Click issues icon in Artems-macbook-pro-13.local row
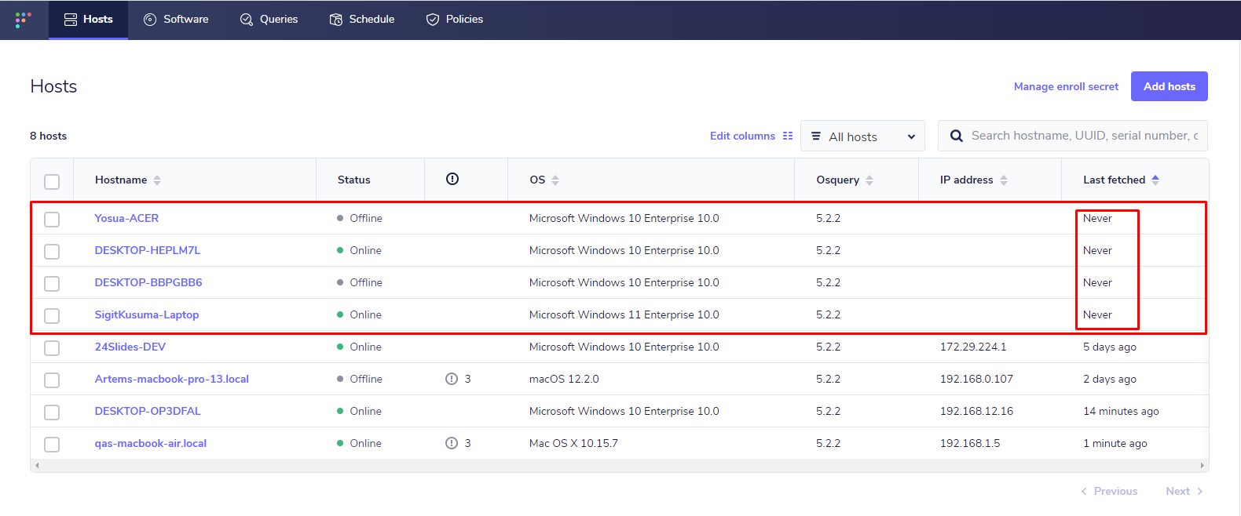This screenshot has height=516, width=1241. [x=452, y=379]
